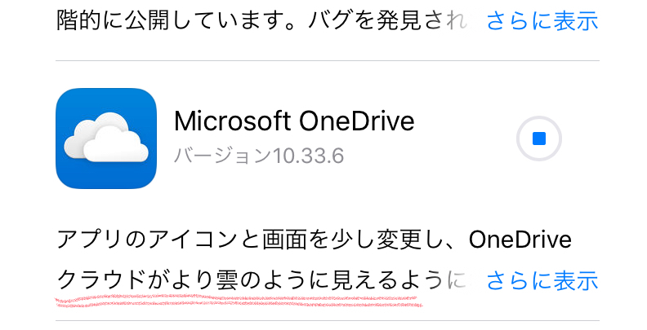Image resolution: width=647 pixels, height=330 pixels.
Task: Tap the word OneDrive in app title
Action: point(357,122)
